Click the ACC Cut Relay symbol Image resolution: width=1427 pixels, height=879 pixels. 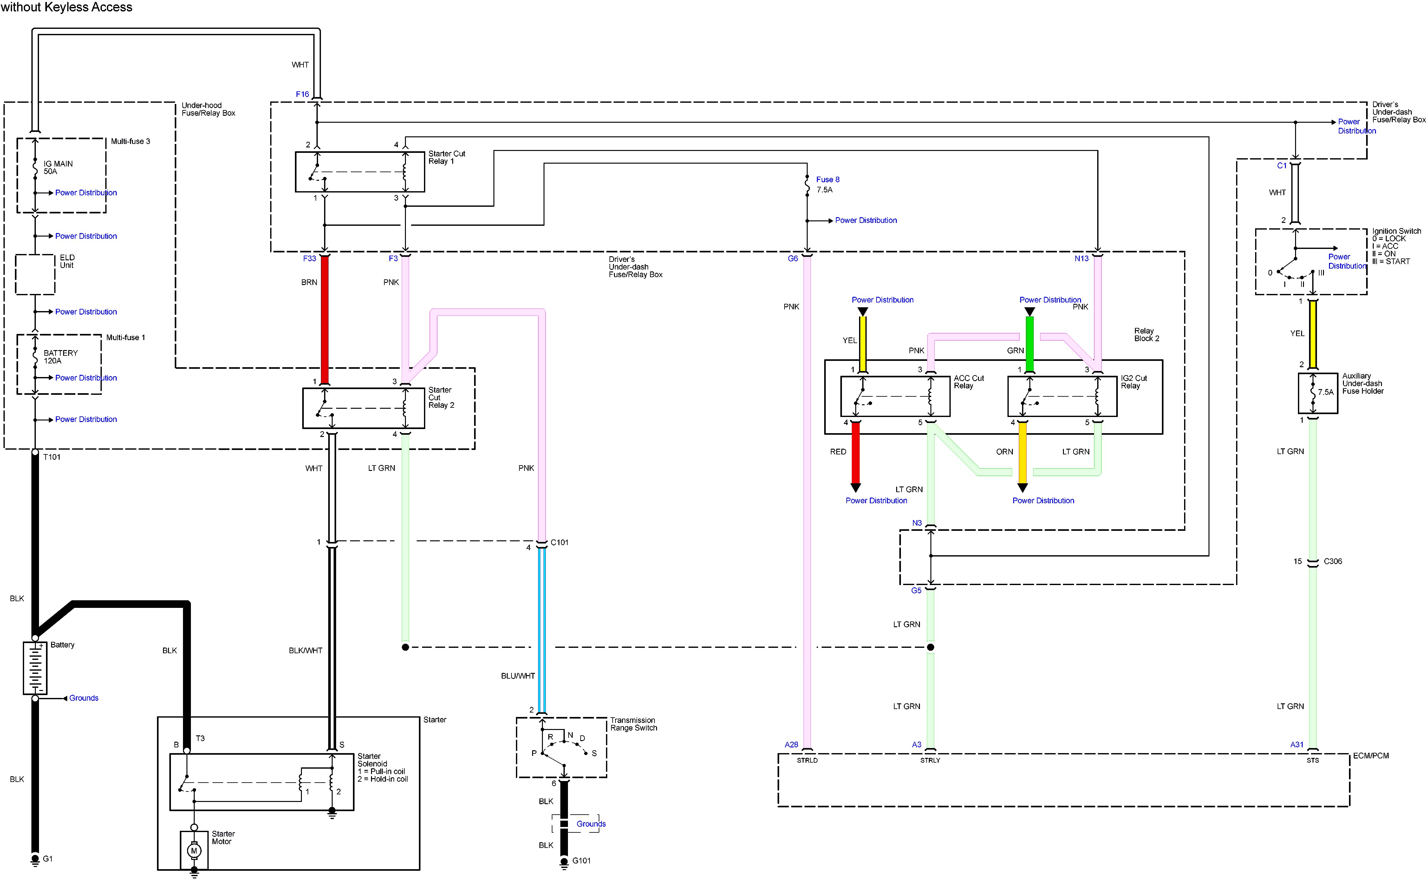coord(895,396)
